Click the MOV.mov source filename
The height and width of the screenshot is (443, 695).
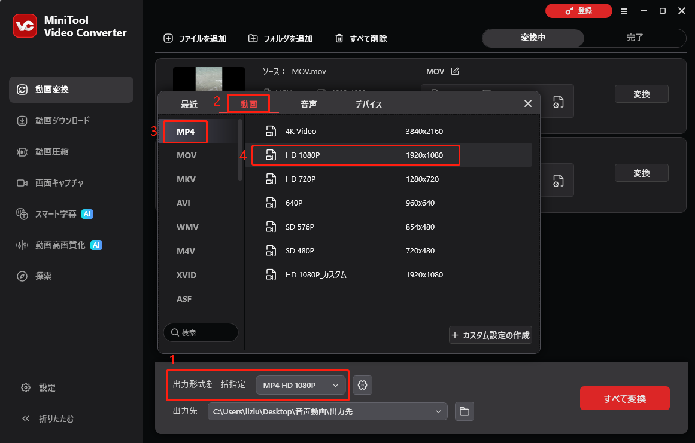(309, 71)
